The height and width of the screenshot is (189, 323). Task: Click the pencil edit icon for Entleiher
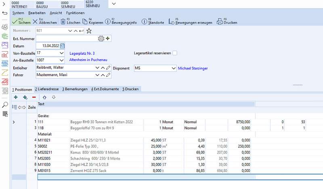108,68
